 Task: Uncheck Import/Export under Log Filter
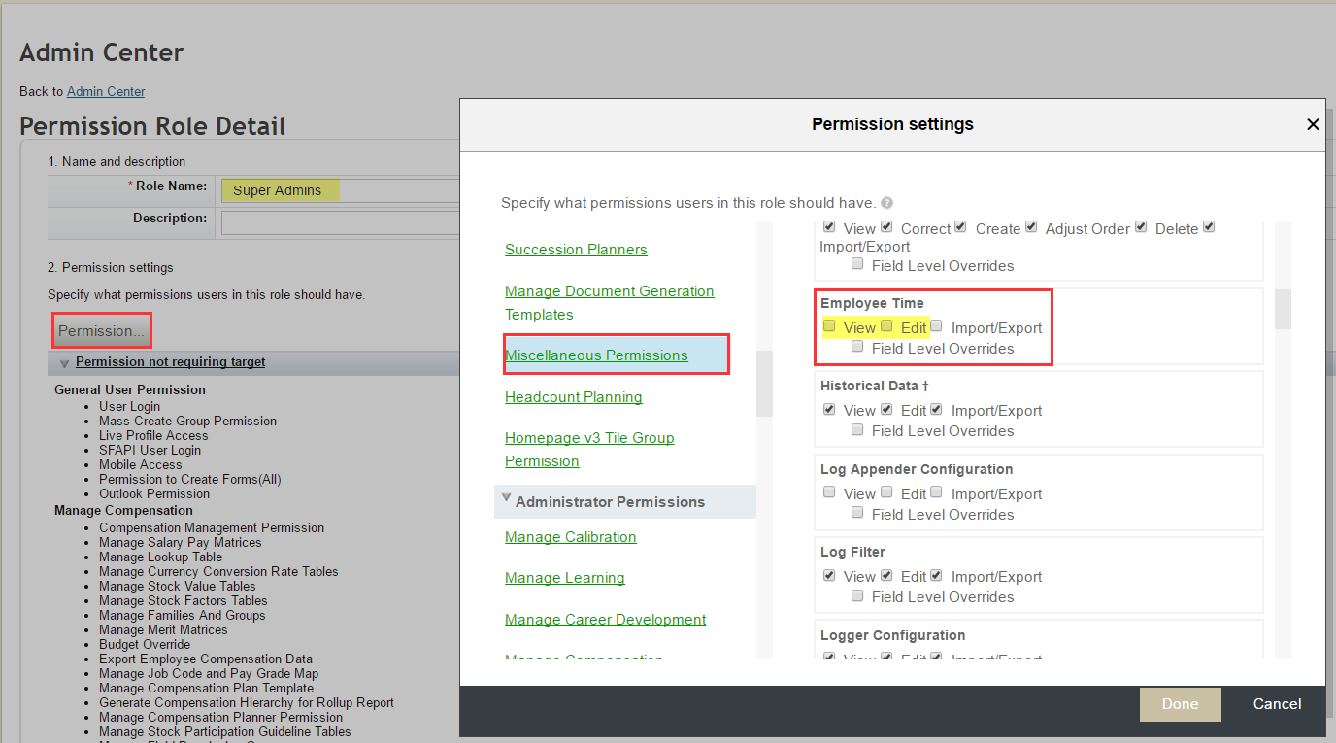(x=936, y=575)
